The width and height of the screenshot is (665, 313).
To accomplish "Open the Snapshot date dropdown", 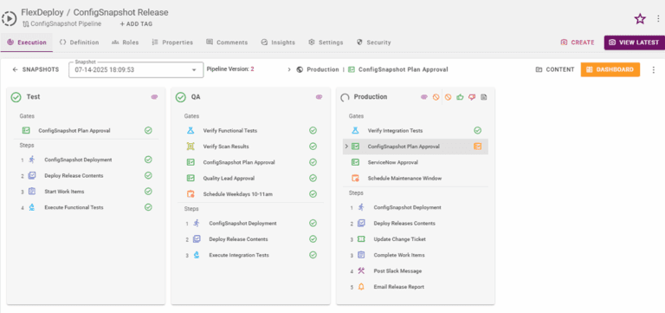I will point(136,69).
